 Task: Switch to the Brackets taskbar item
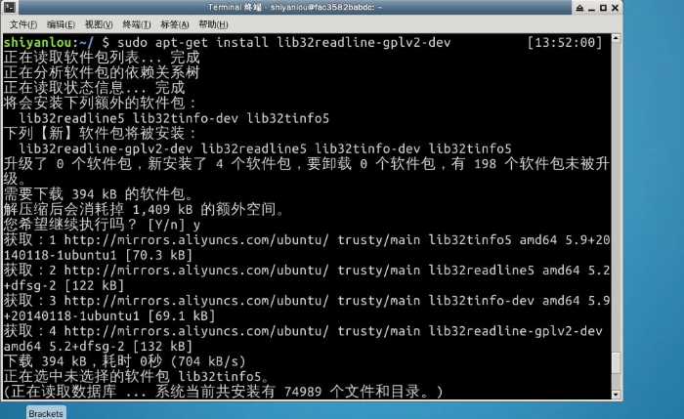(46, 413)
